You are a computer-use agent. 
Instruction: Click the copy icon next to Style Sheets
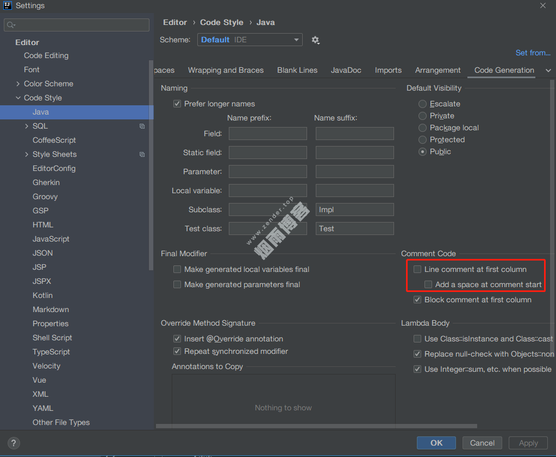click(142, 154)
